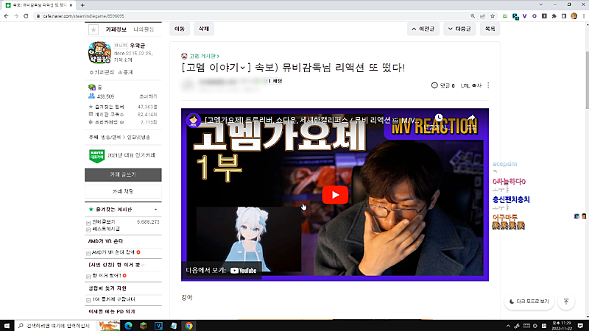
Task: Click the scroll-to-top arrow button
Action: [x=566, y=302]
